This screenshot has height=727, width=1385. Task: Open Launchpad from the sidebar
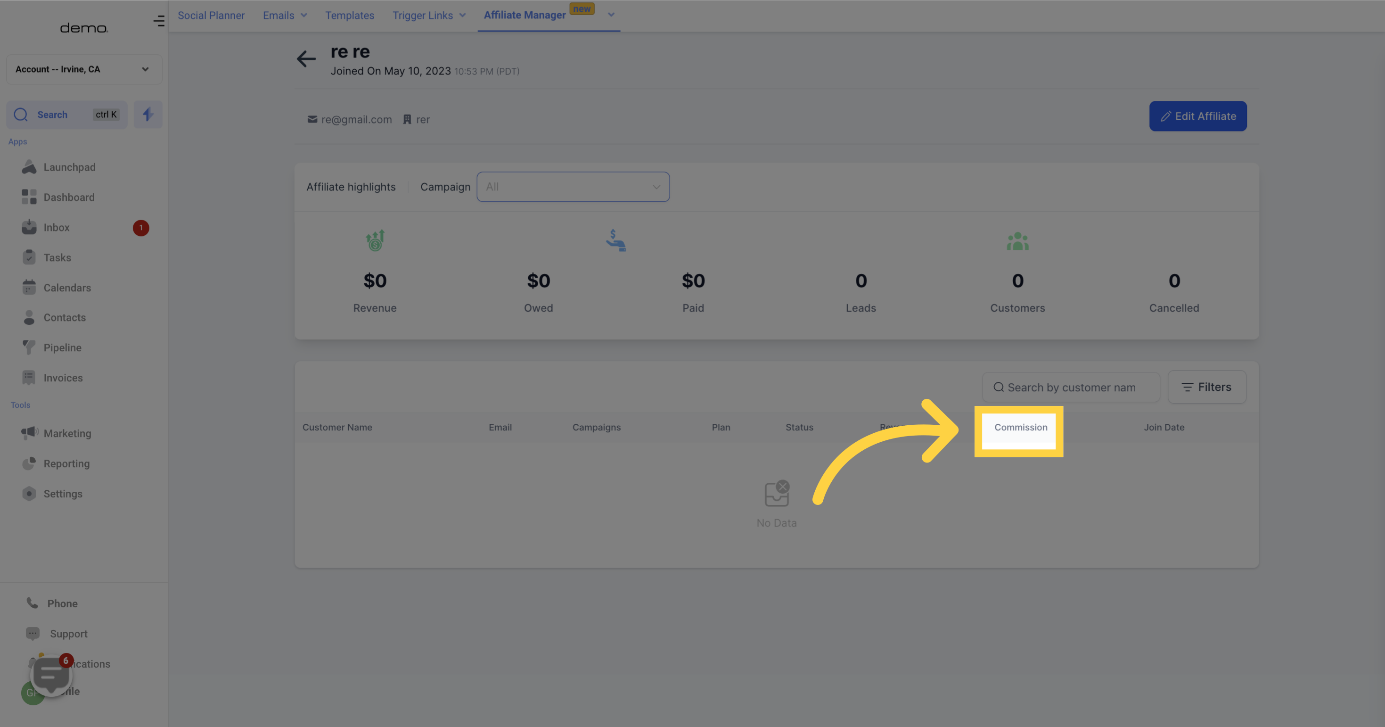tap(69, 167)
